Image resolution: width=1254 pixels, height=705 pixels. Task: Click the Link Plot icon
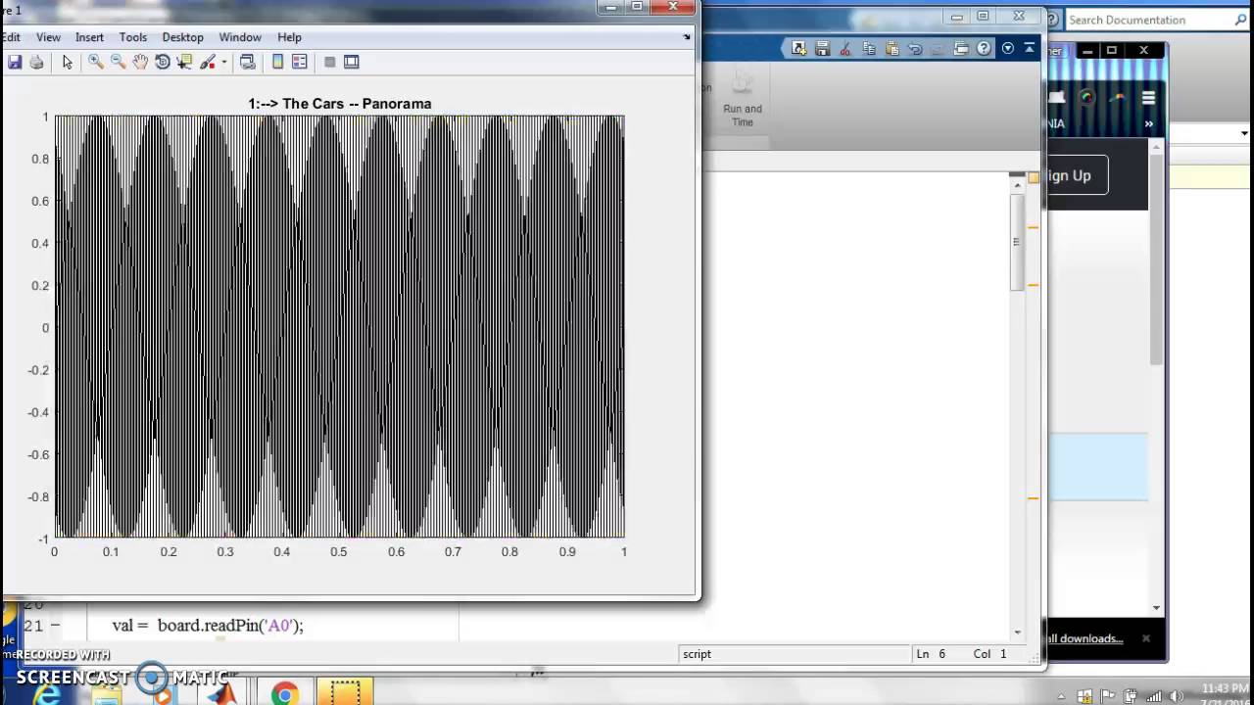point(248,62)
